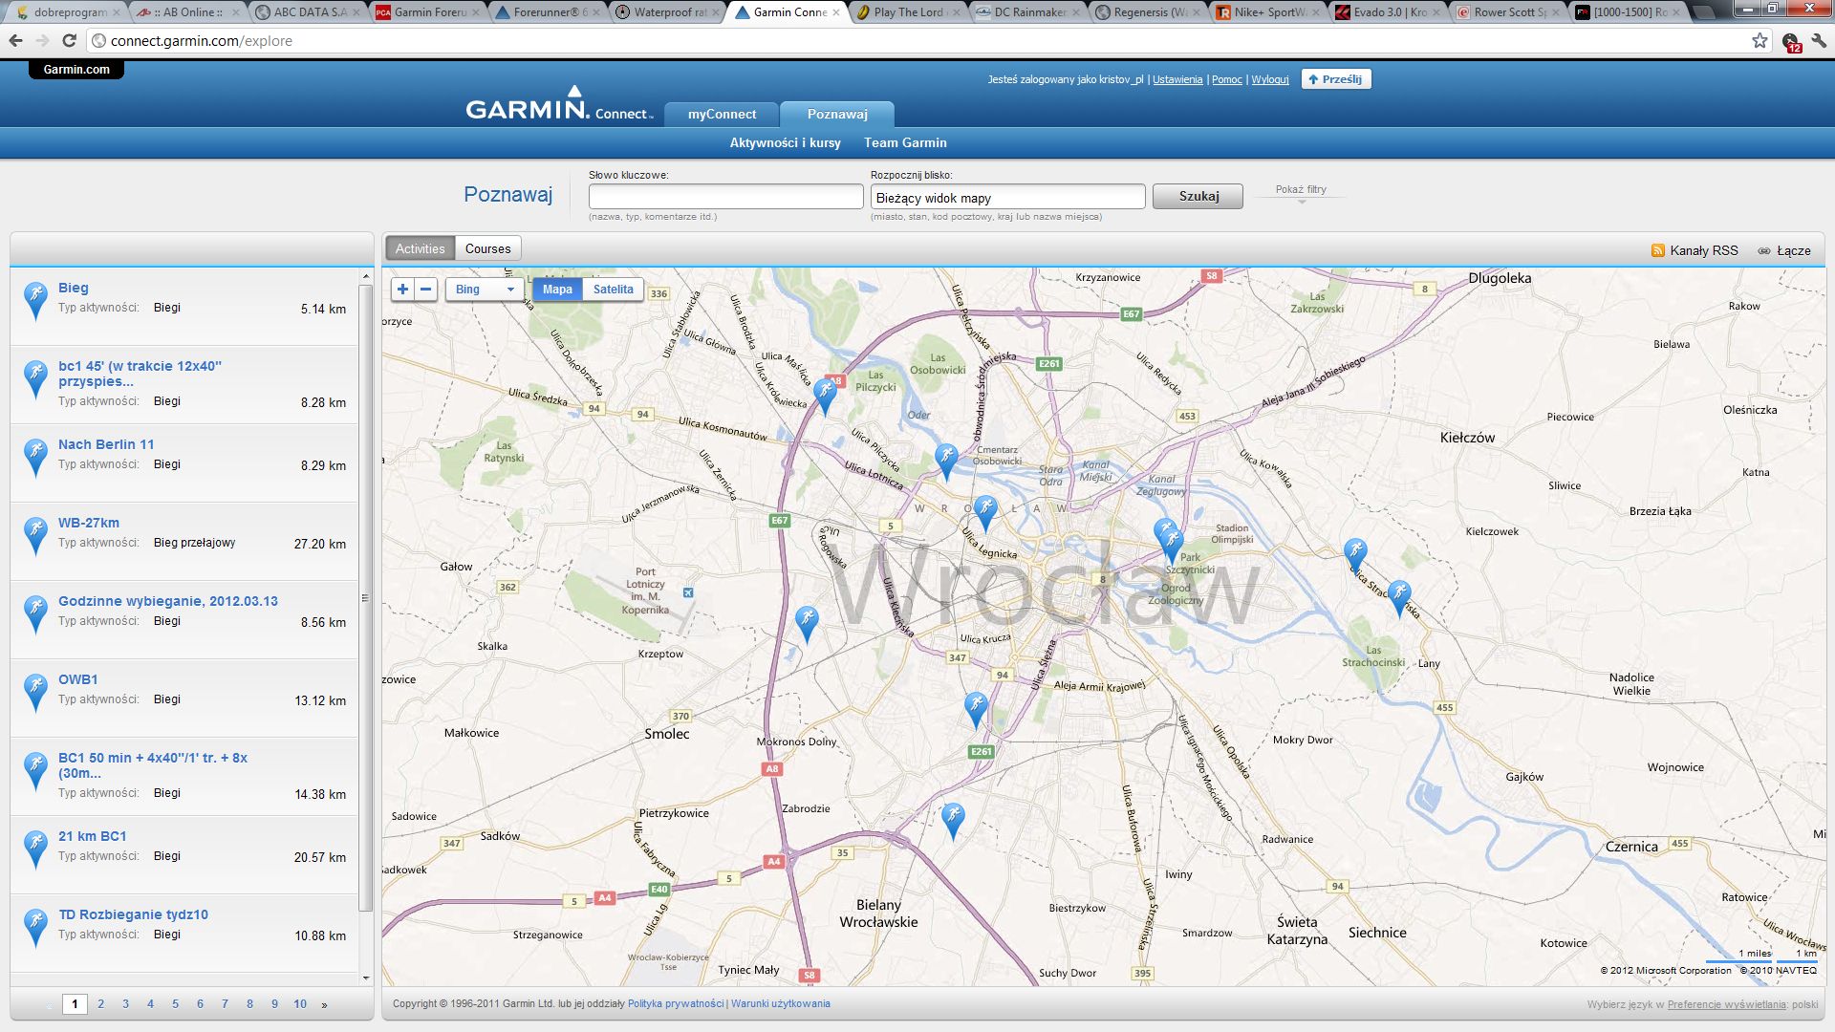This screenshot has height=1032, width=1835.
Task: Open Aktywności i kursy submenu item
Action: pyautogui.click(x=786, y=142)
